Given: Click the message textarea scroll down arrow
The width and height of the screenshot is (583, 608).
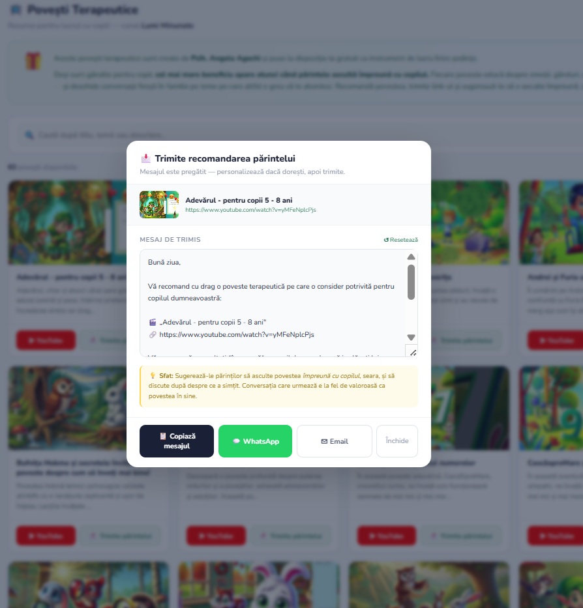Looking at the screenshot, I should [x=411, y=337].
